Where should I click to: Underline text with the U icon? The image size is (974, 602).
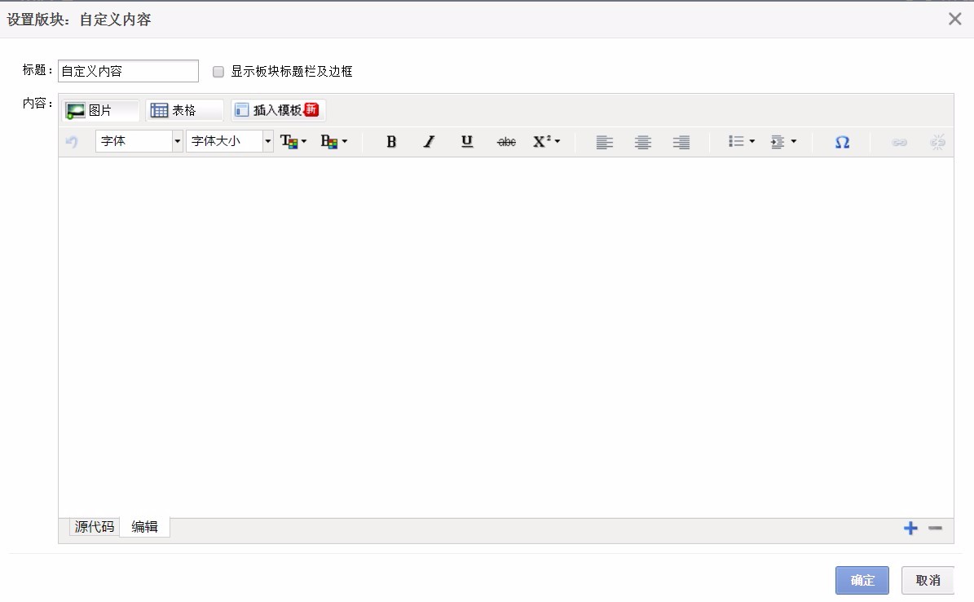click(466, 141)
